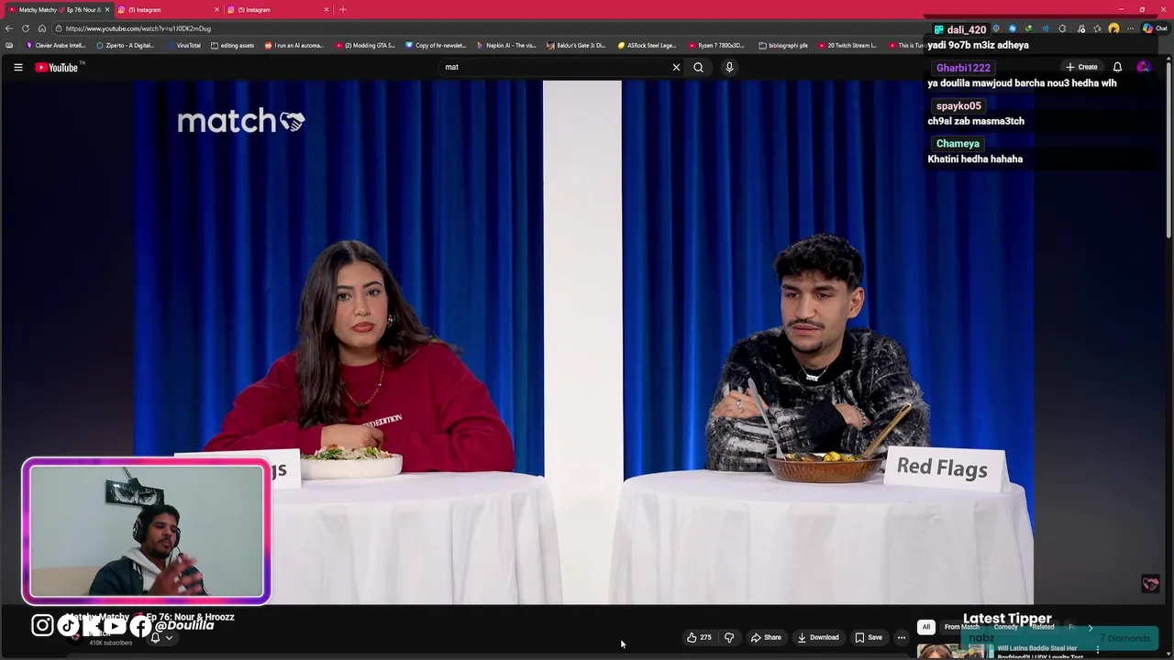Screen dimensions: 1174x660
Task: Share the video
Action: pos(766,637)
